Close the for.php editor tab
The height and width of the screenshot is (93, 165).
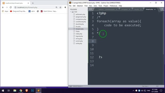point(141,9)
